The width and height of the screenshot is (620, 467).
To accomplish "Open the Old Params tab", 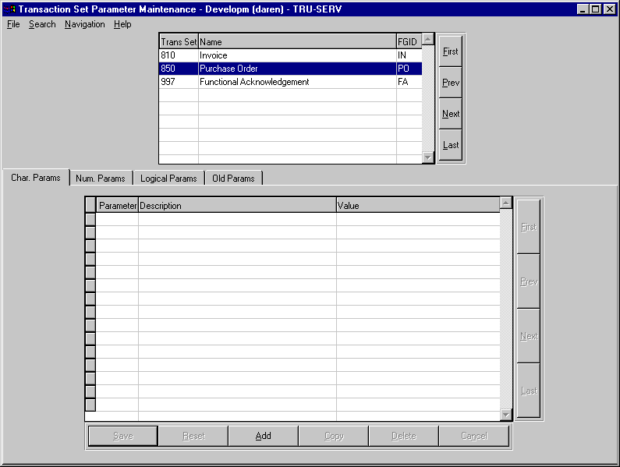I will pos(233,179).
